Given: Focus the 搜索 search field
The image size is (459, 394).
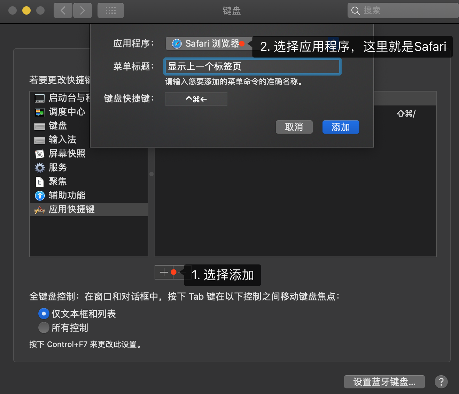Looking at the screenshot, I should pos(403,10).
